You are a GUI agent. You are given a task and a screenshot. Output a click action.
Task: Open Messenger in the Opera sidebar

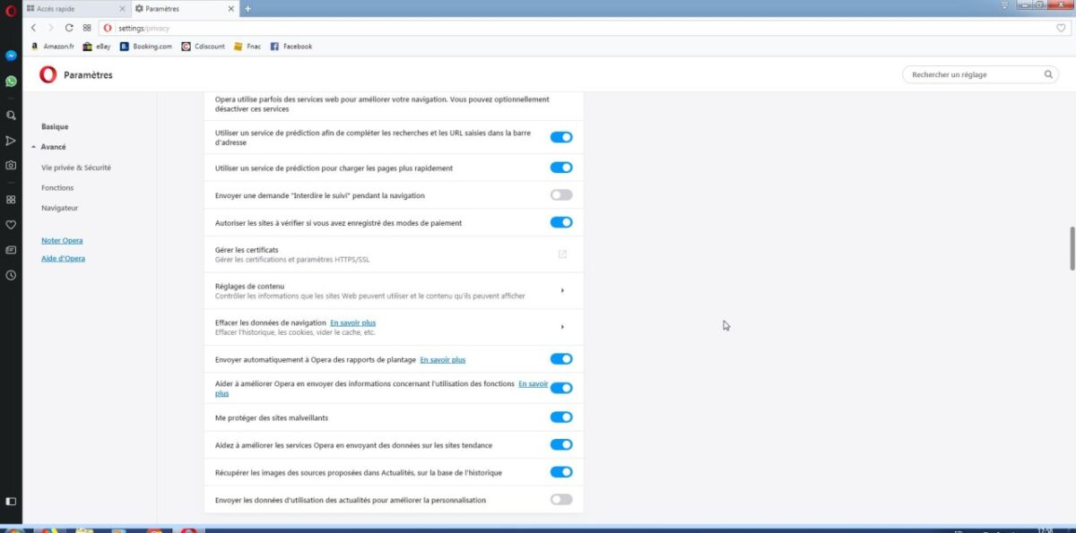coord(11,56)
